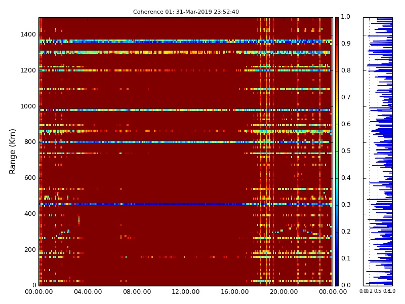
Task: Click the 0.6 label on the colorbar
Action: [346, 124]
